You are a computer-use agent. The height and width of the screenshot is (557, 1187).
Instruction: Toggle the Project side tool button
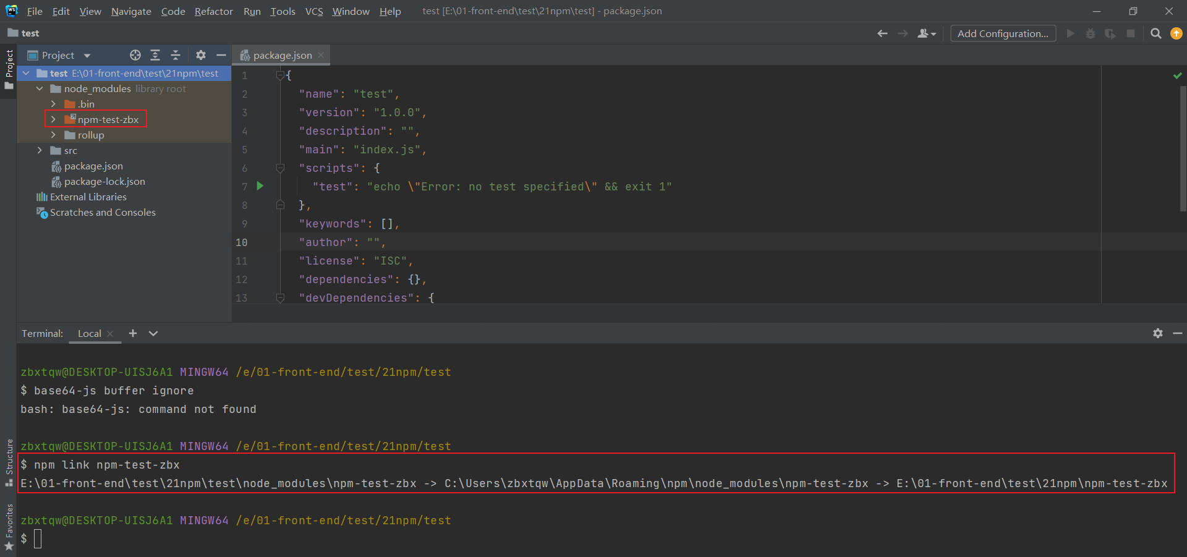pos(9,69)
